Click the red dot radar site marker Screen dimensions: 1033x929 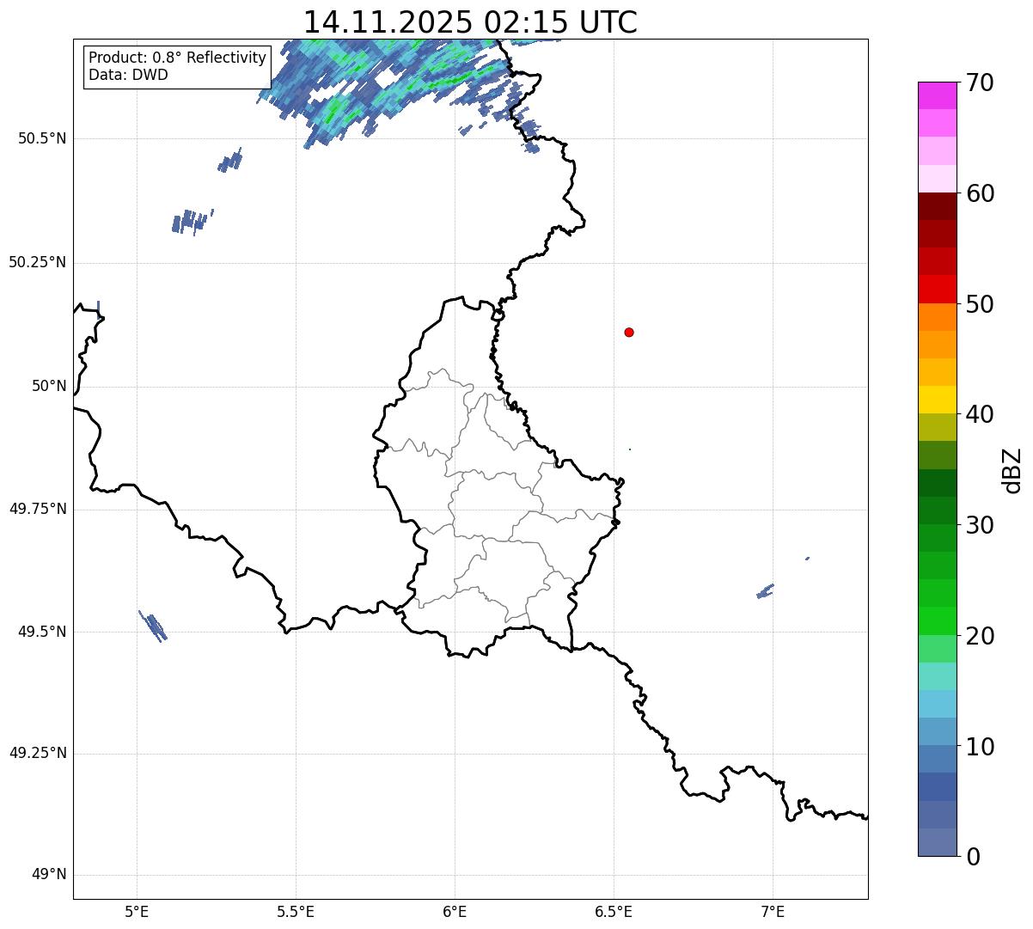tap(629, 332)
